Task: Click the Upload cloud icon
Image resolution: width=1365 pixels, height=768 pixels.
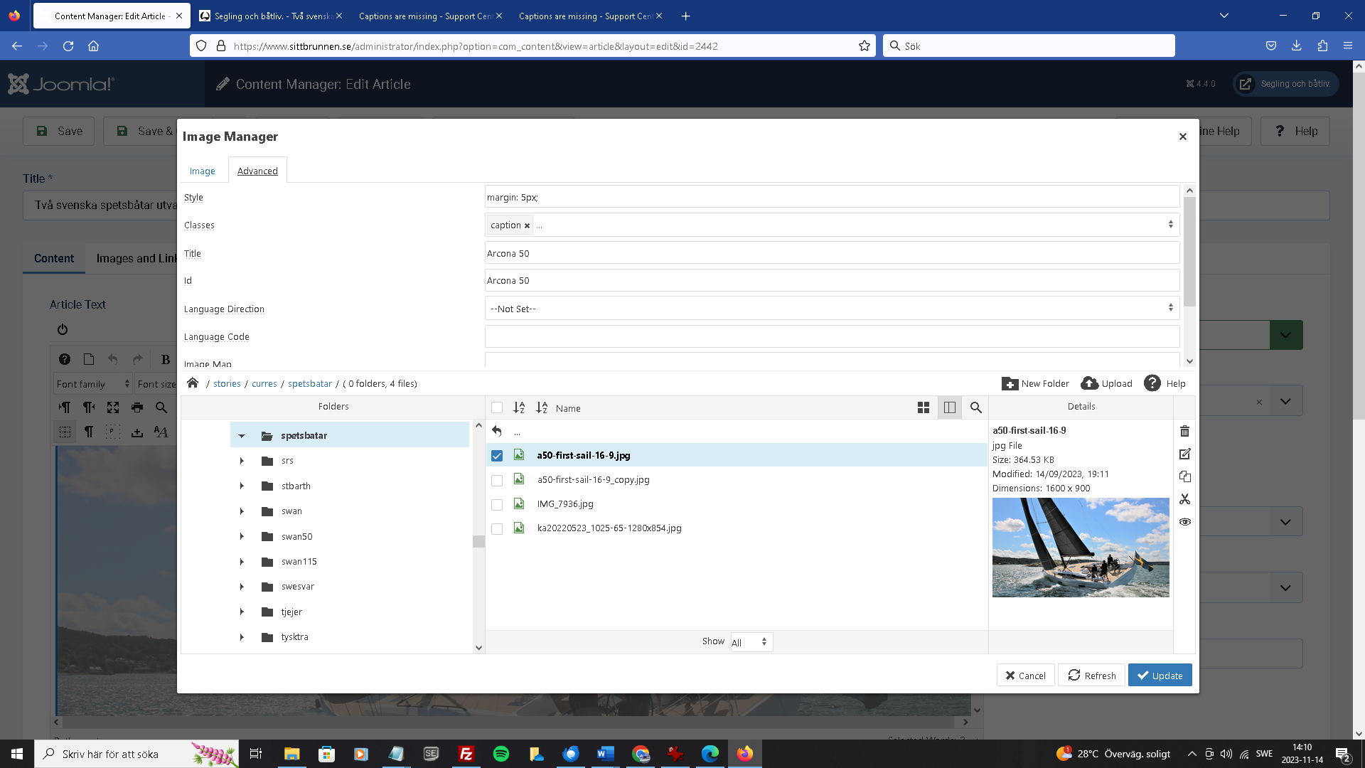Action: tap(1089, 383)
